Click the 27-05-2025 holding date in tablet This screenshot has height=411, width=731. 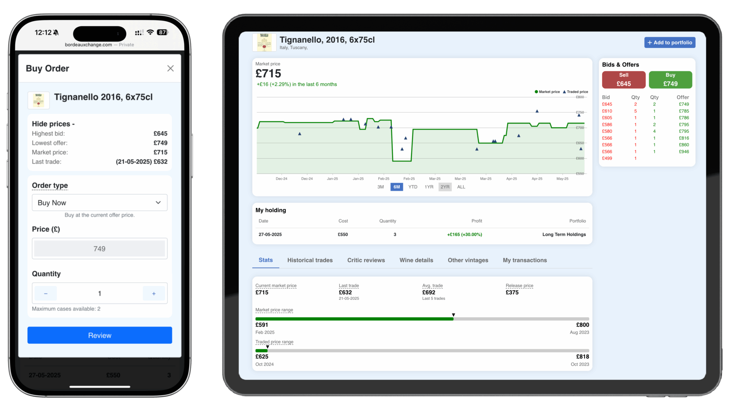click(x=270, y=234)
